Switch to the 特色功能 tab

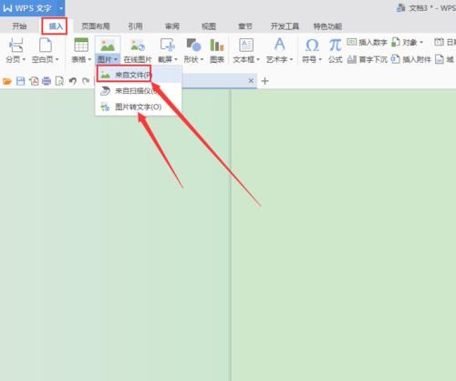tap(327, 26)
